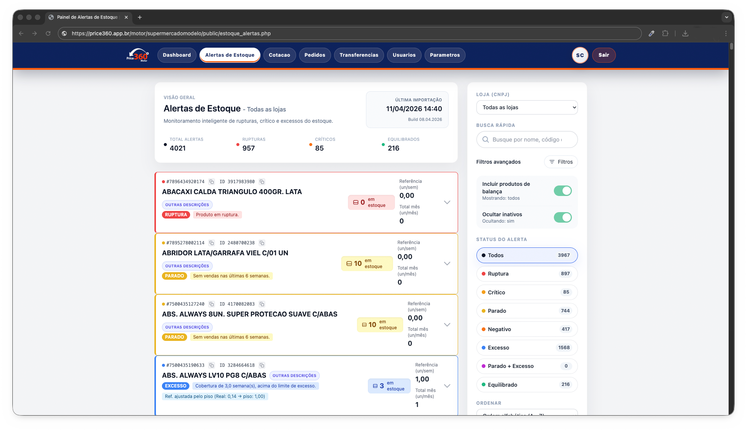
Task: Open a new browser tab with plus
Action: 140,17
